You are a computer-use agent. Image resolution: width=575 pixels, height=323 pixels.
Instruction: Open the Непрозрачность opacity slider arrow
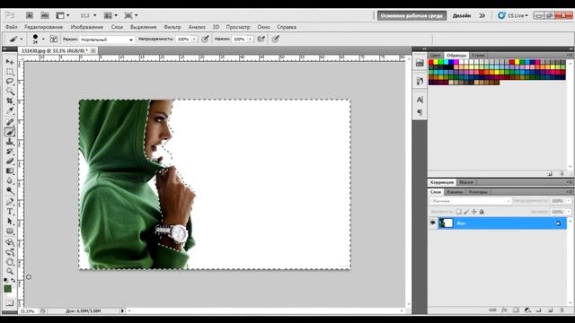pyautogui.click(x=194, y=39)
